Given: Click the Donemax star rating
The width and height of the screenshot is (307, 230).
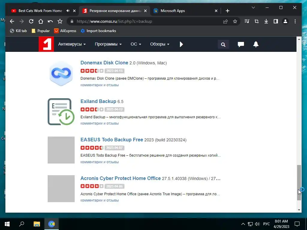Looking at the screenshot, I should coord(92,71).
